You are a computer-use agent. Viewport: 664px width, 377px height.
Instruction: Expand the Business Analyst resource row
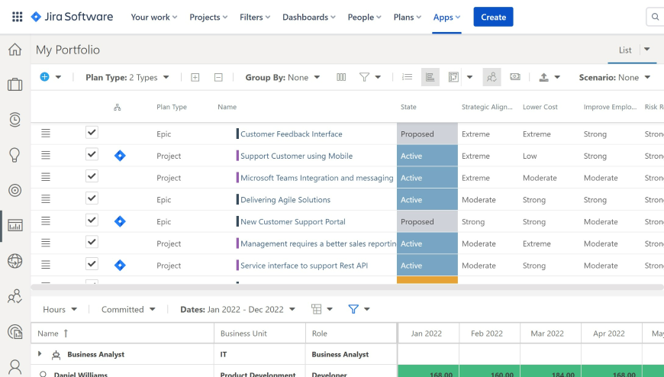coord(40,354)
